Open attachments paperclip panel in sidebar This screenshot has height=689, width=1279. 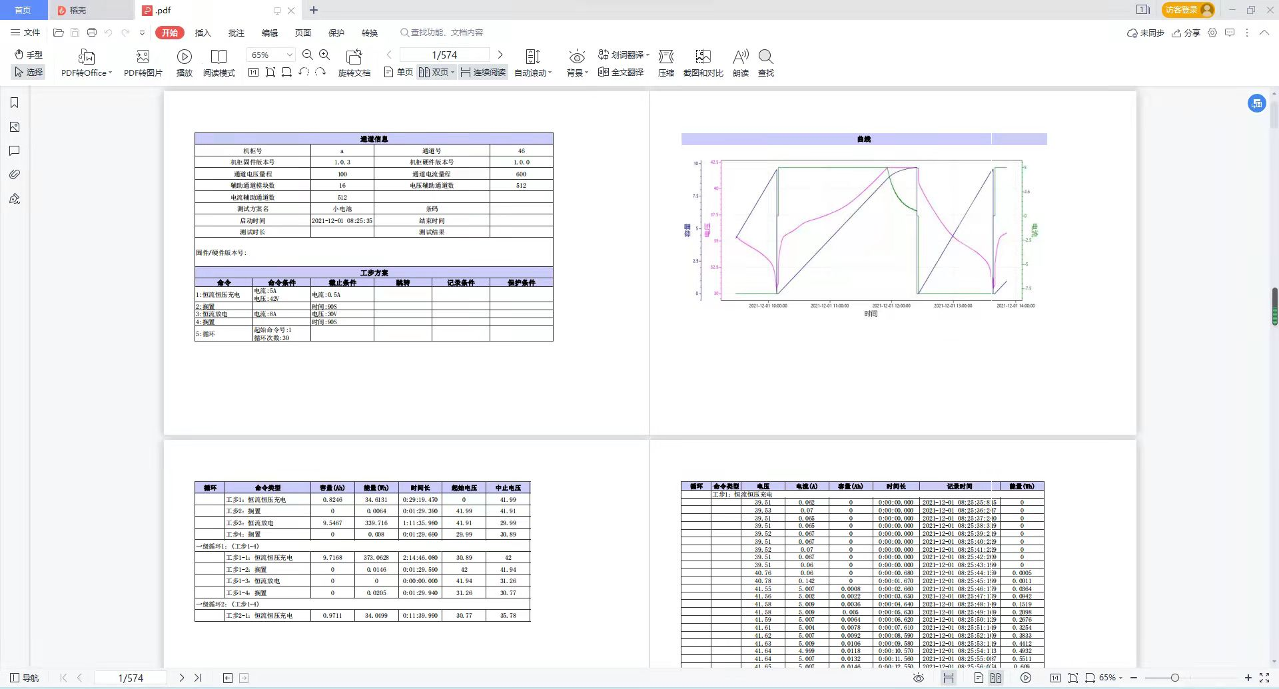click(x=15, y=174)
